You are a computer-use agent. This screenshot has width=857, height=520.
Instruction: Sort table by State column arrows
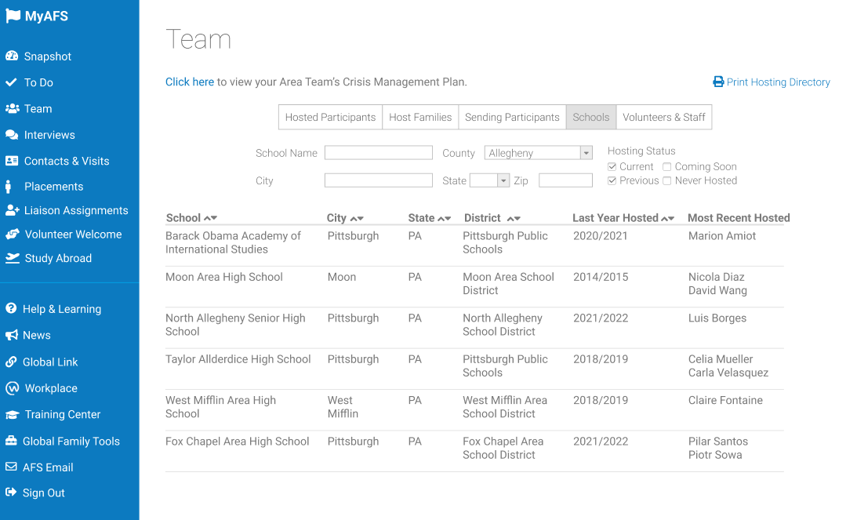click(444, 218)
